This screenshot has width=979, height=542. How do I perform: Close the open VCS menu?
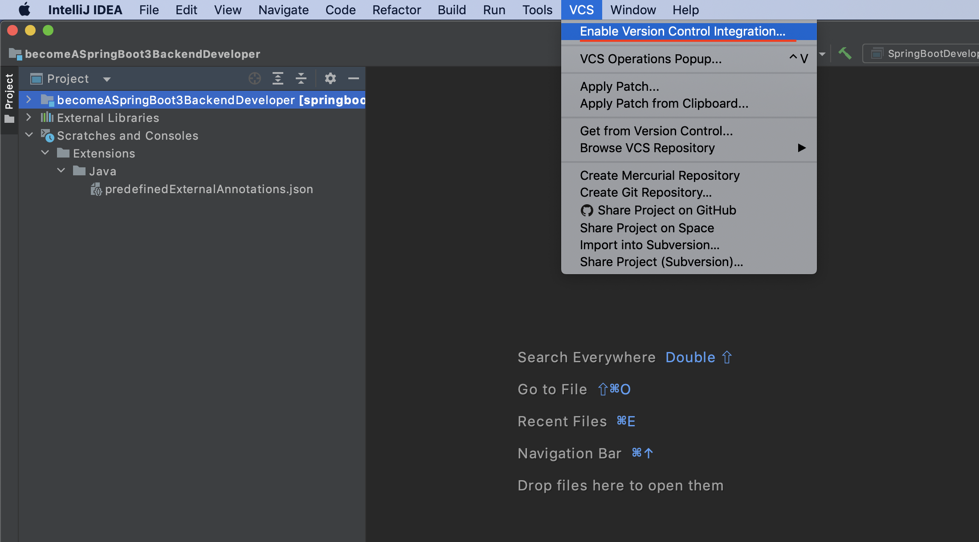pyautogui.click(x=581, y=9)
